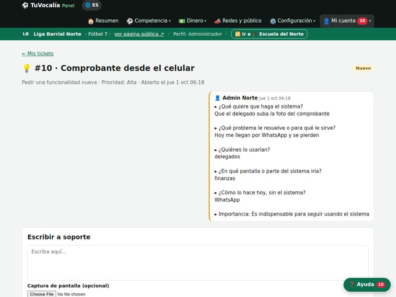Click the 10 badge on Ayuda button
Screen dimensions: 396x297
[381, 284]
